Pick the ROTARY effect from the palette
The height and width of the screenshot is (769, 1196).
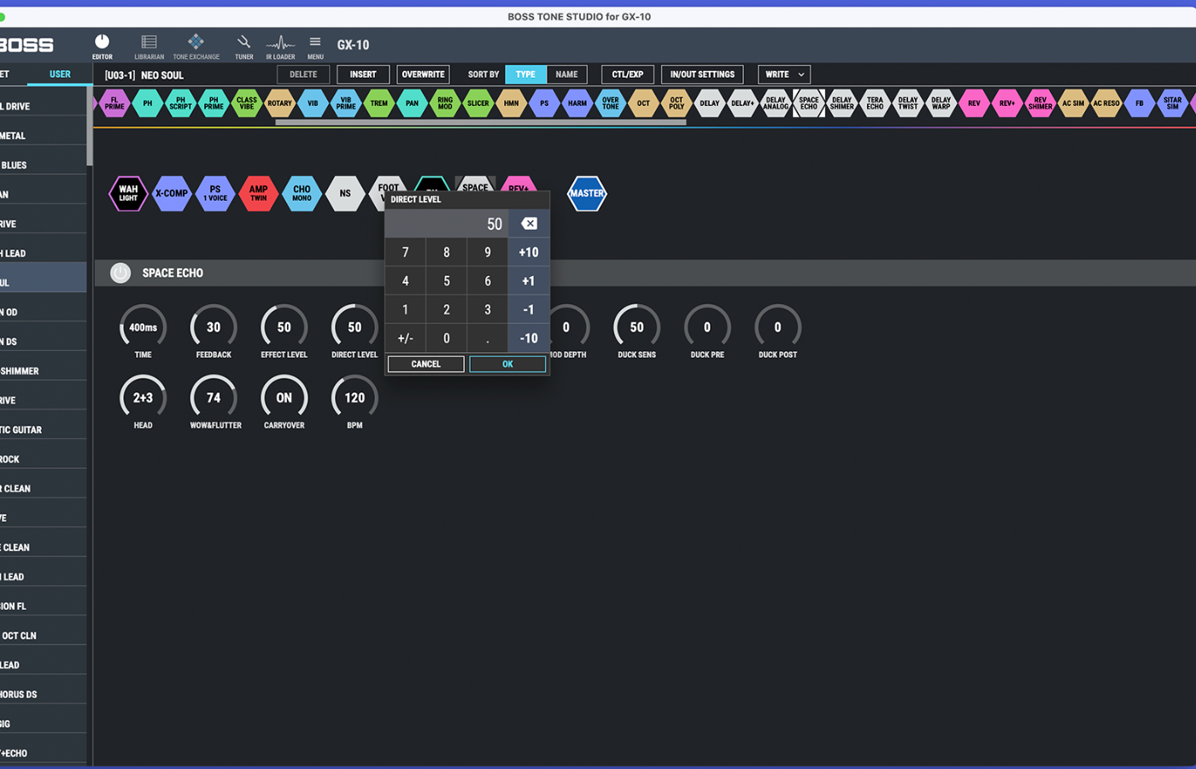(279, 103)
